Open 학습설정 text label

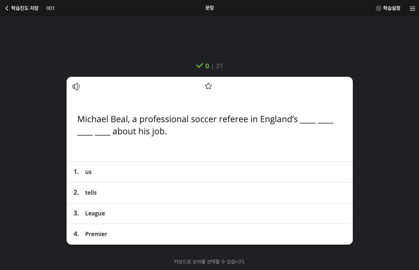pyautogui.click(x=391, y=8)
